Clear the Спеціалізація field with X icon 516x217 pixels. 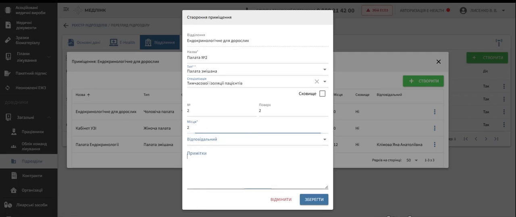click(x=317, y=81)
